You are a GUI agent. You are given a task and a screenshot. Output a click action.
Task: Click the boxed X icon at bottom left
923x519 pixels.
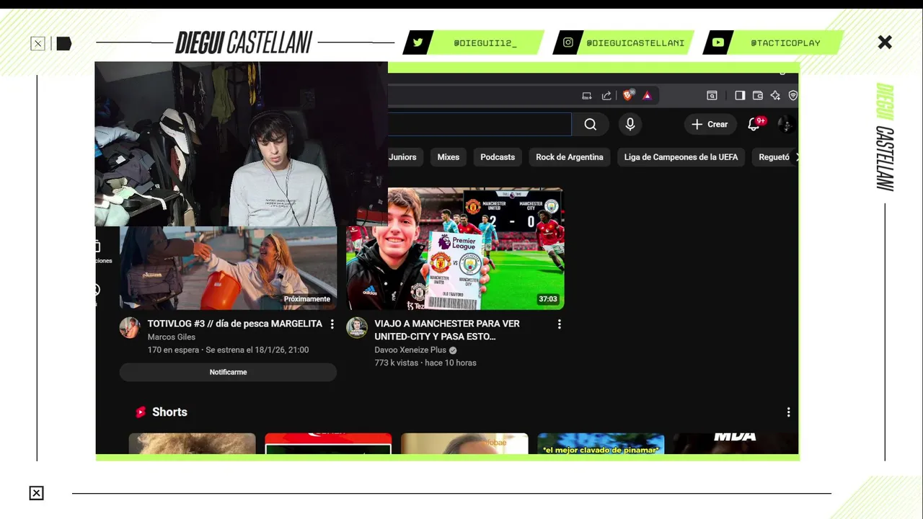[x=36, y=493]
